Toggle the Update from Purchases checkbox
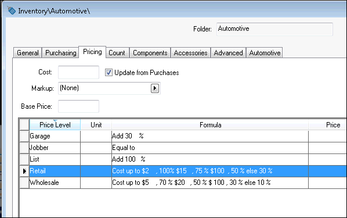This screenshot has width=347, height=218. pos(109,73)
